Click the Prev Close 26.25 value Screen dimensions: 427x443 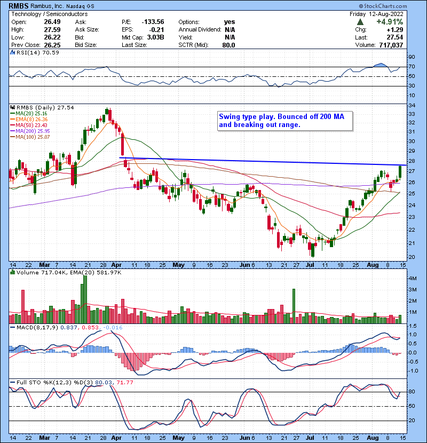(x=52, y=45)
